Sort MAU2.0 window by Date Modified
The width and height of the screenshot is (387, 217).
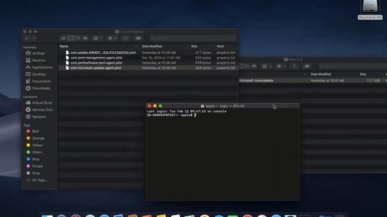(x=320, y=74)
